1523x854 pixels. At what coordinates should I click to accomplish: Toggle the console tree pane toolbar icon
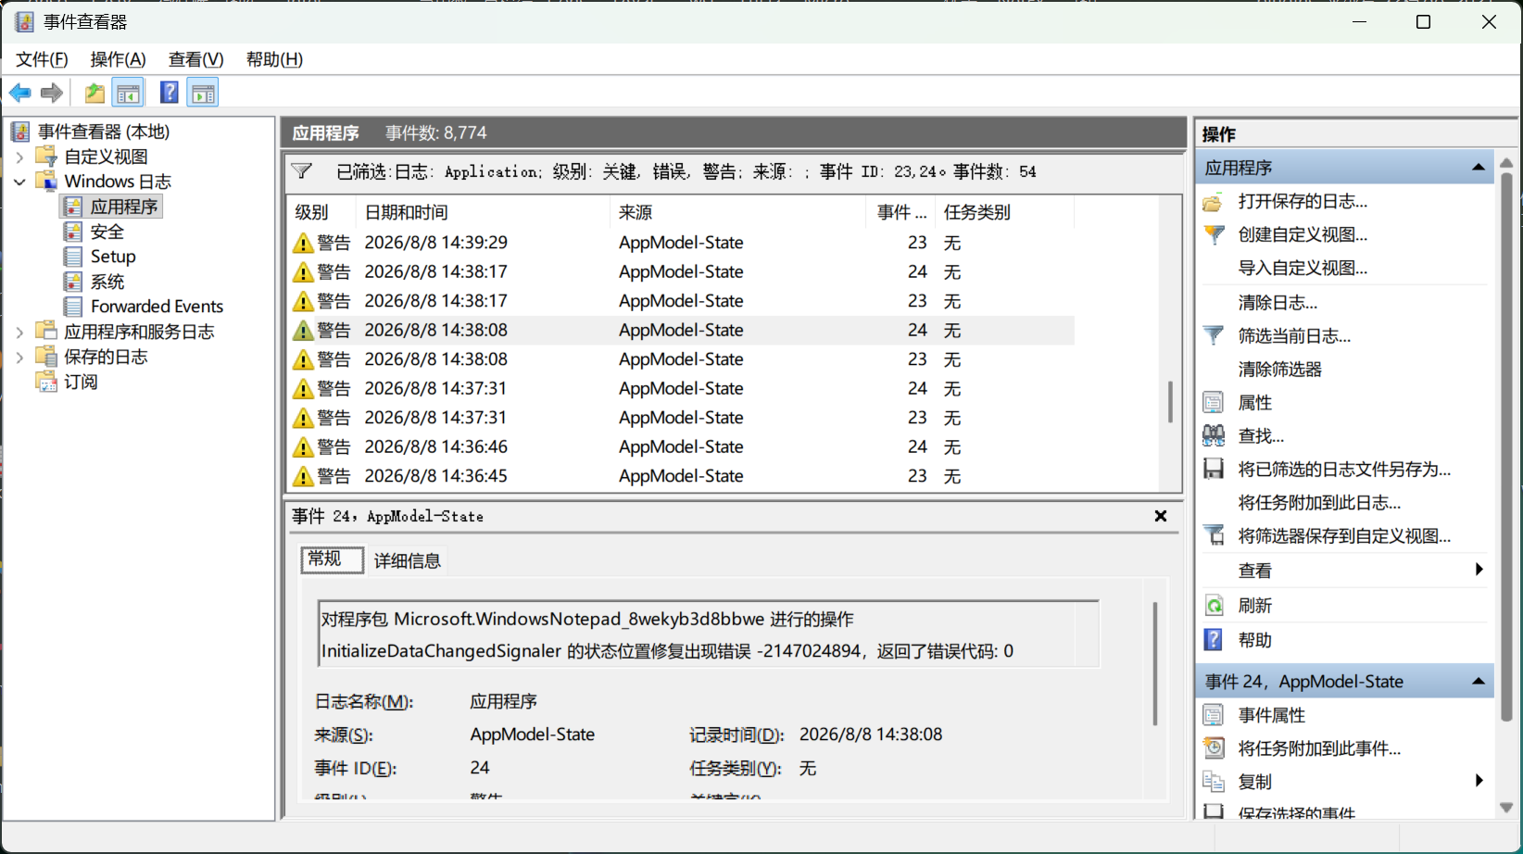(128, 93)
